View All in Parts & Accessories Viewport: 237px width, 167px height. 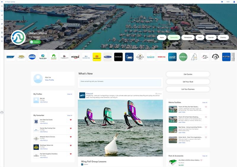point(205,156)
